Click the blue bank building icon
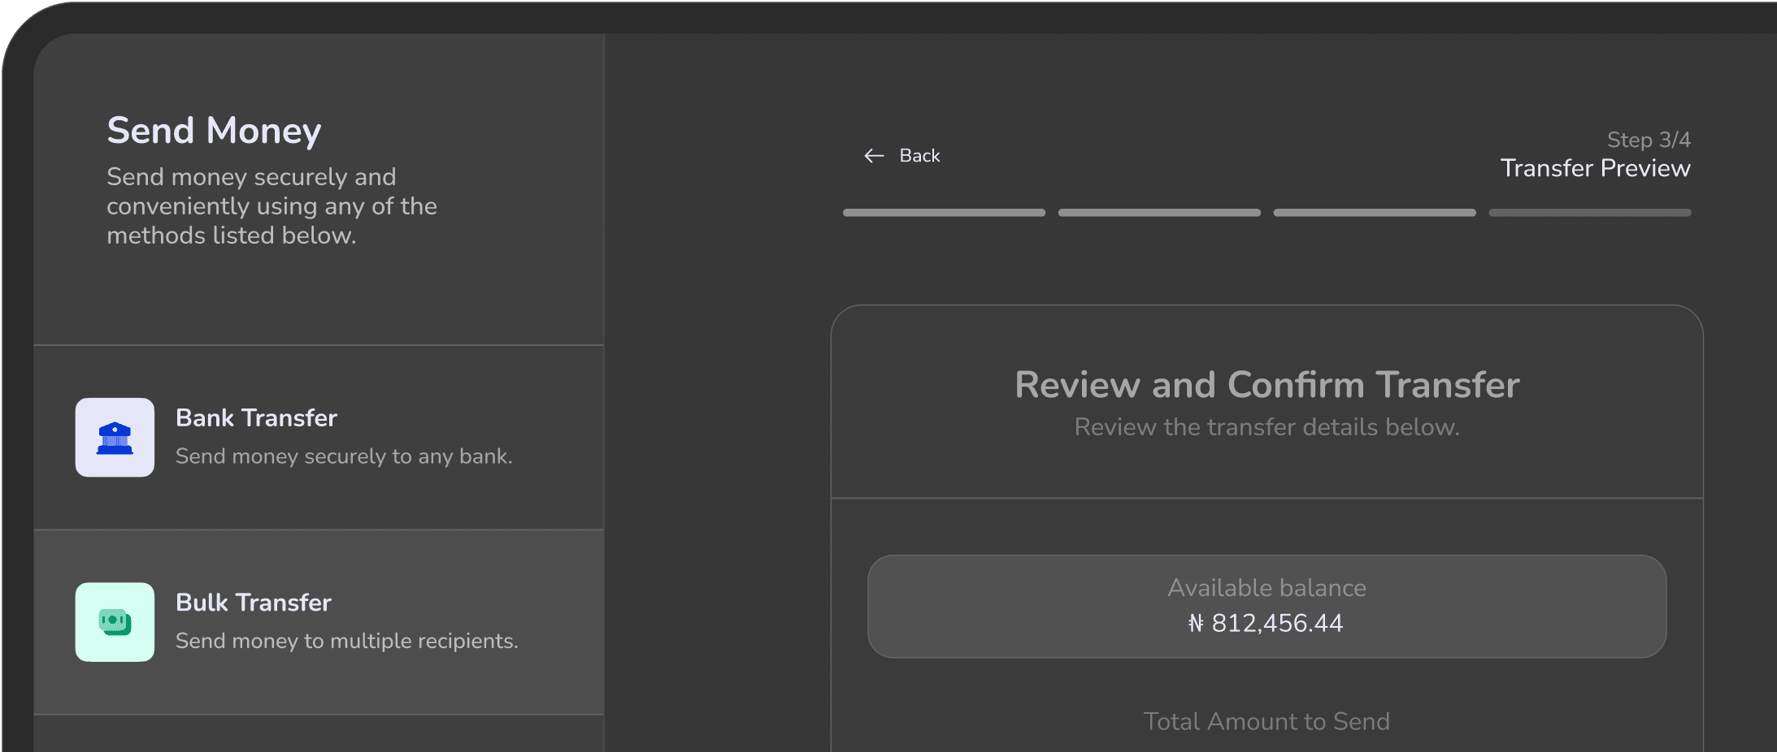 click(115, 438)
